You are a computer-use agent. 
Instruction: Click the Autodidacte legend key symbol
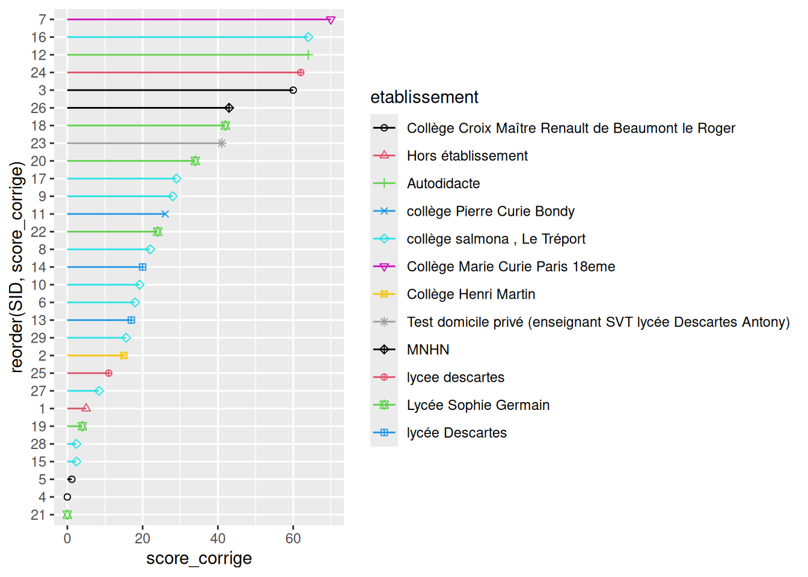(x=384, y=183)
